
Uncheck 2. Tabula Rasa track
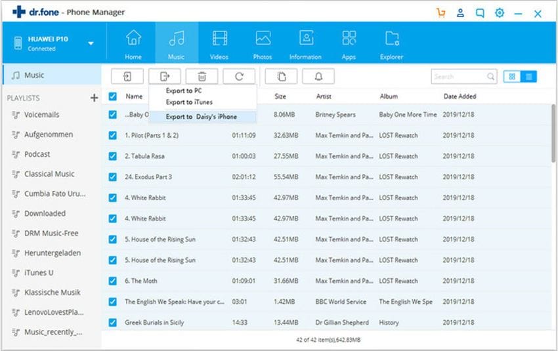coord(112,156)
